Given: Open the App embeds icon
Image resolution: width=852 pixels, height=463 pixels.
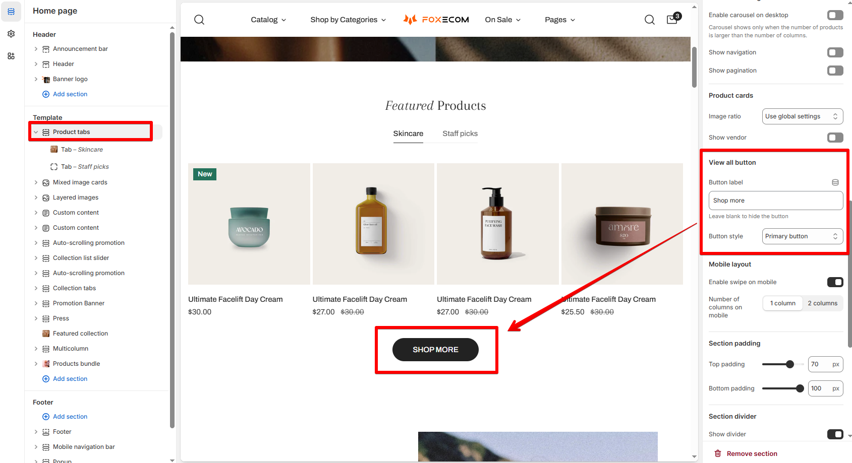Looking at the screenshot, I should (11, 56).
